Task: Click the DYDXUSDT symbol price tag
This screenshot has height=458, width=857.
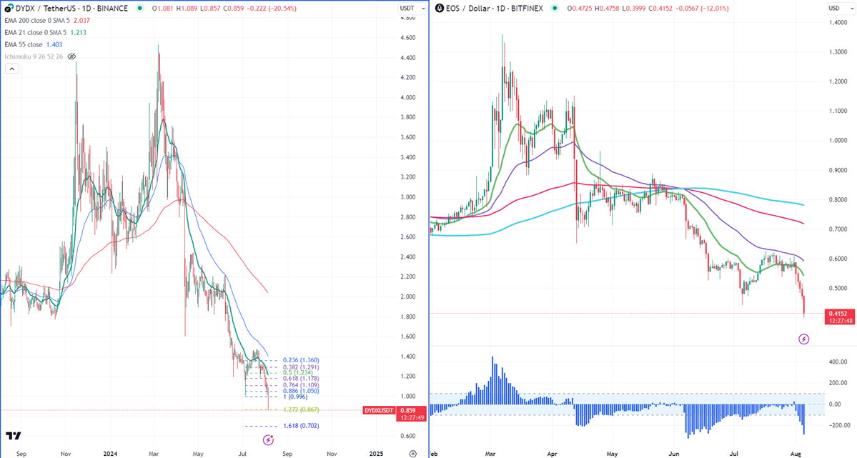Action: pos(379,410)
